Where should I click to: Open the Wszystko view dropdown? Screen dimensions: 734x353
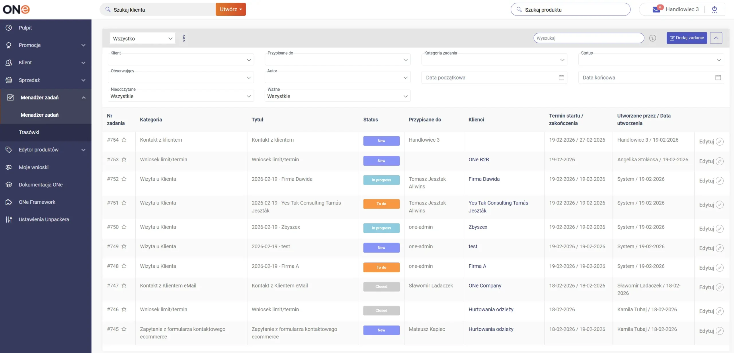(x=142, y=38)
